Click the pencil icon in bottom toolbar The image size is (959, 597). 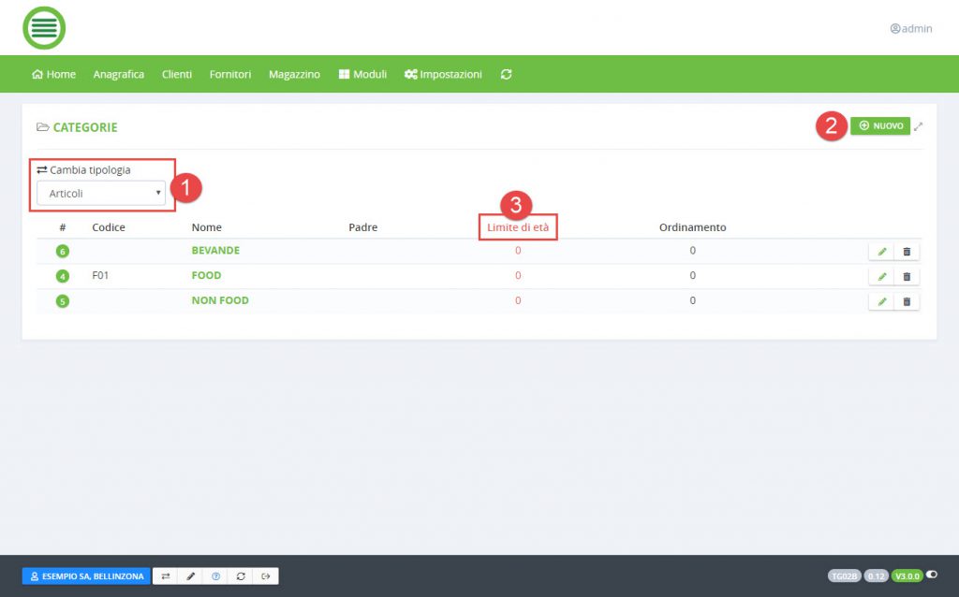191,576
